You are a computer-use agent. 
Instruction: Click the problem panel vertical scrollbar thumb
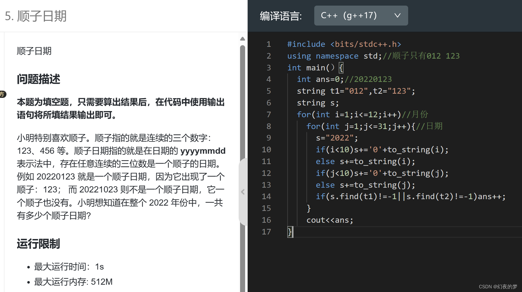tap(243, 168)
